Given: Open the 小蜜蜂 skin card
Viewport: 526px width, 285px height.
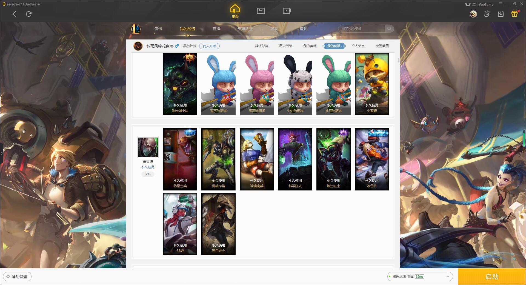Looking at the screenshot, I should point(372,84).
